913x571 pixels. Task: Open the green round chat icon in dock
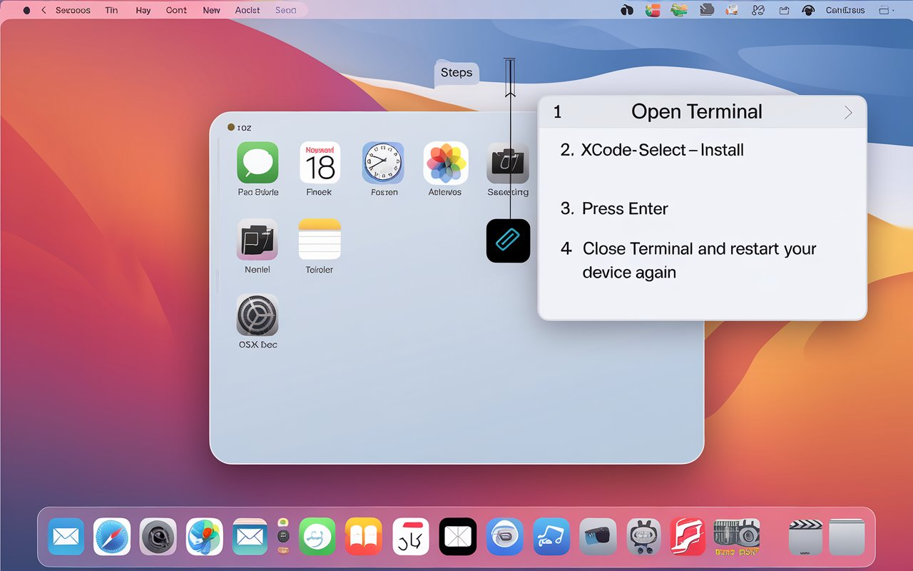(x=317, y=537)
